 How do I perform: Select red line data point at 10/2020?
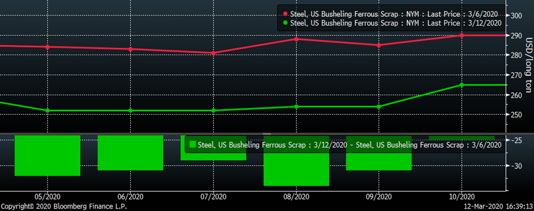pos(462,35)
